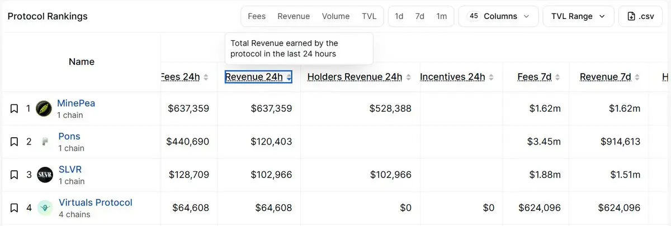Switch to the Volume tab
The height and width of the screenshot is (226, 671).
pyautogui.click(x=335, y=16)
